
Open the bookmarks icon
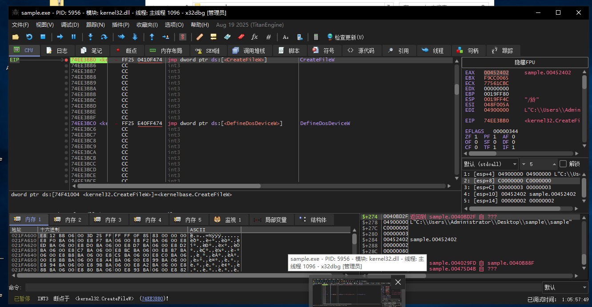point(241,37)
